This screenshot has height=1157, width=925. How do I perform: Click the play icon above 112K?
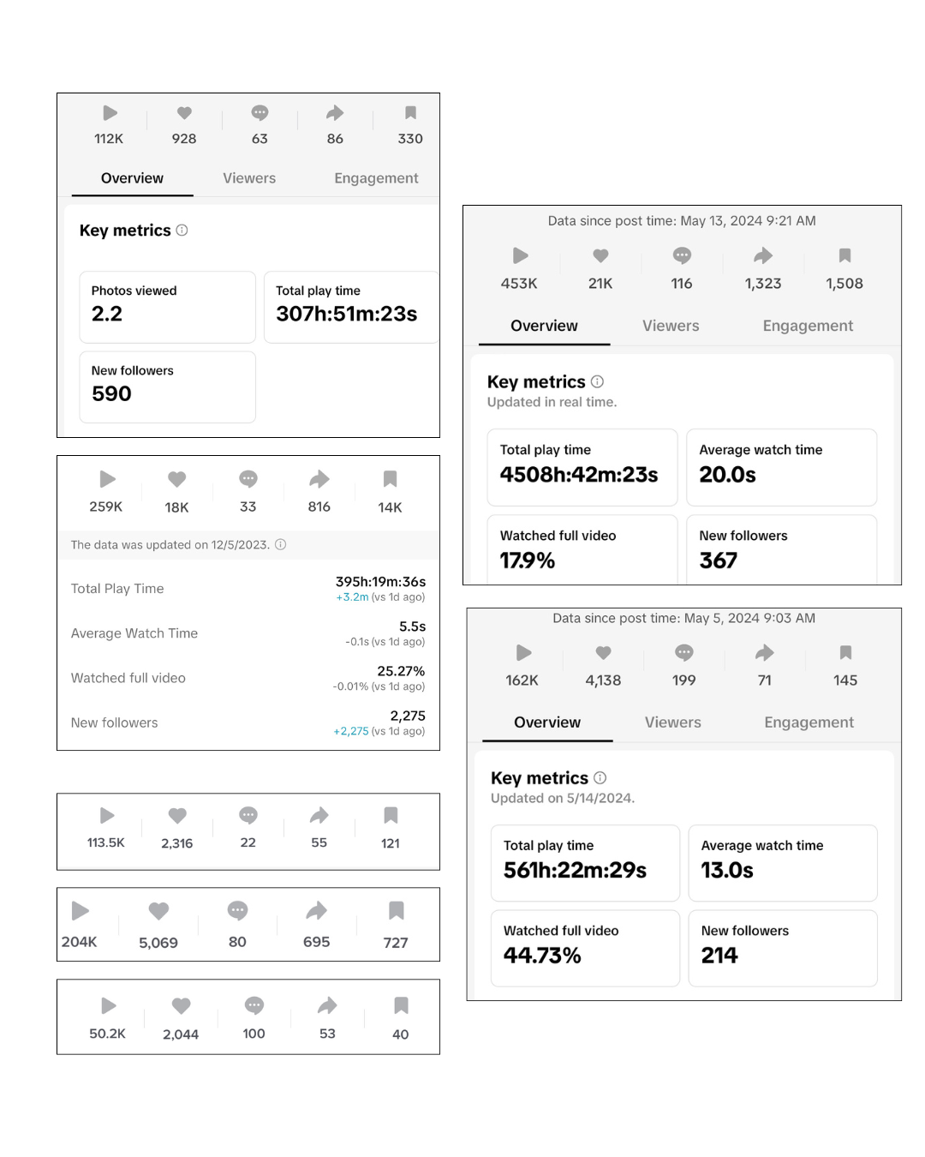coord(110,112)
